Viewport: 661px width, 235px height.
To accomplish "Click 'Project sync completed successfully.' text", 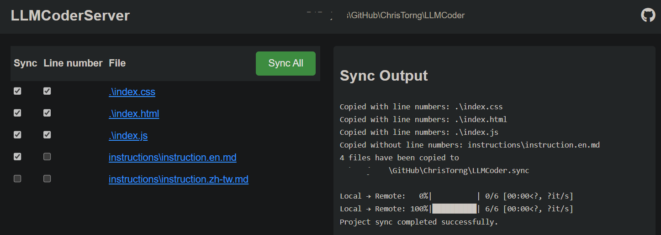I will pyautogui.click(x=419, y=222).
